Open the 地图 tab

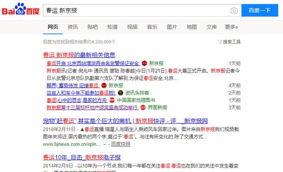pos(192,27)
